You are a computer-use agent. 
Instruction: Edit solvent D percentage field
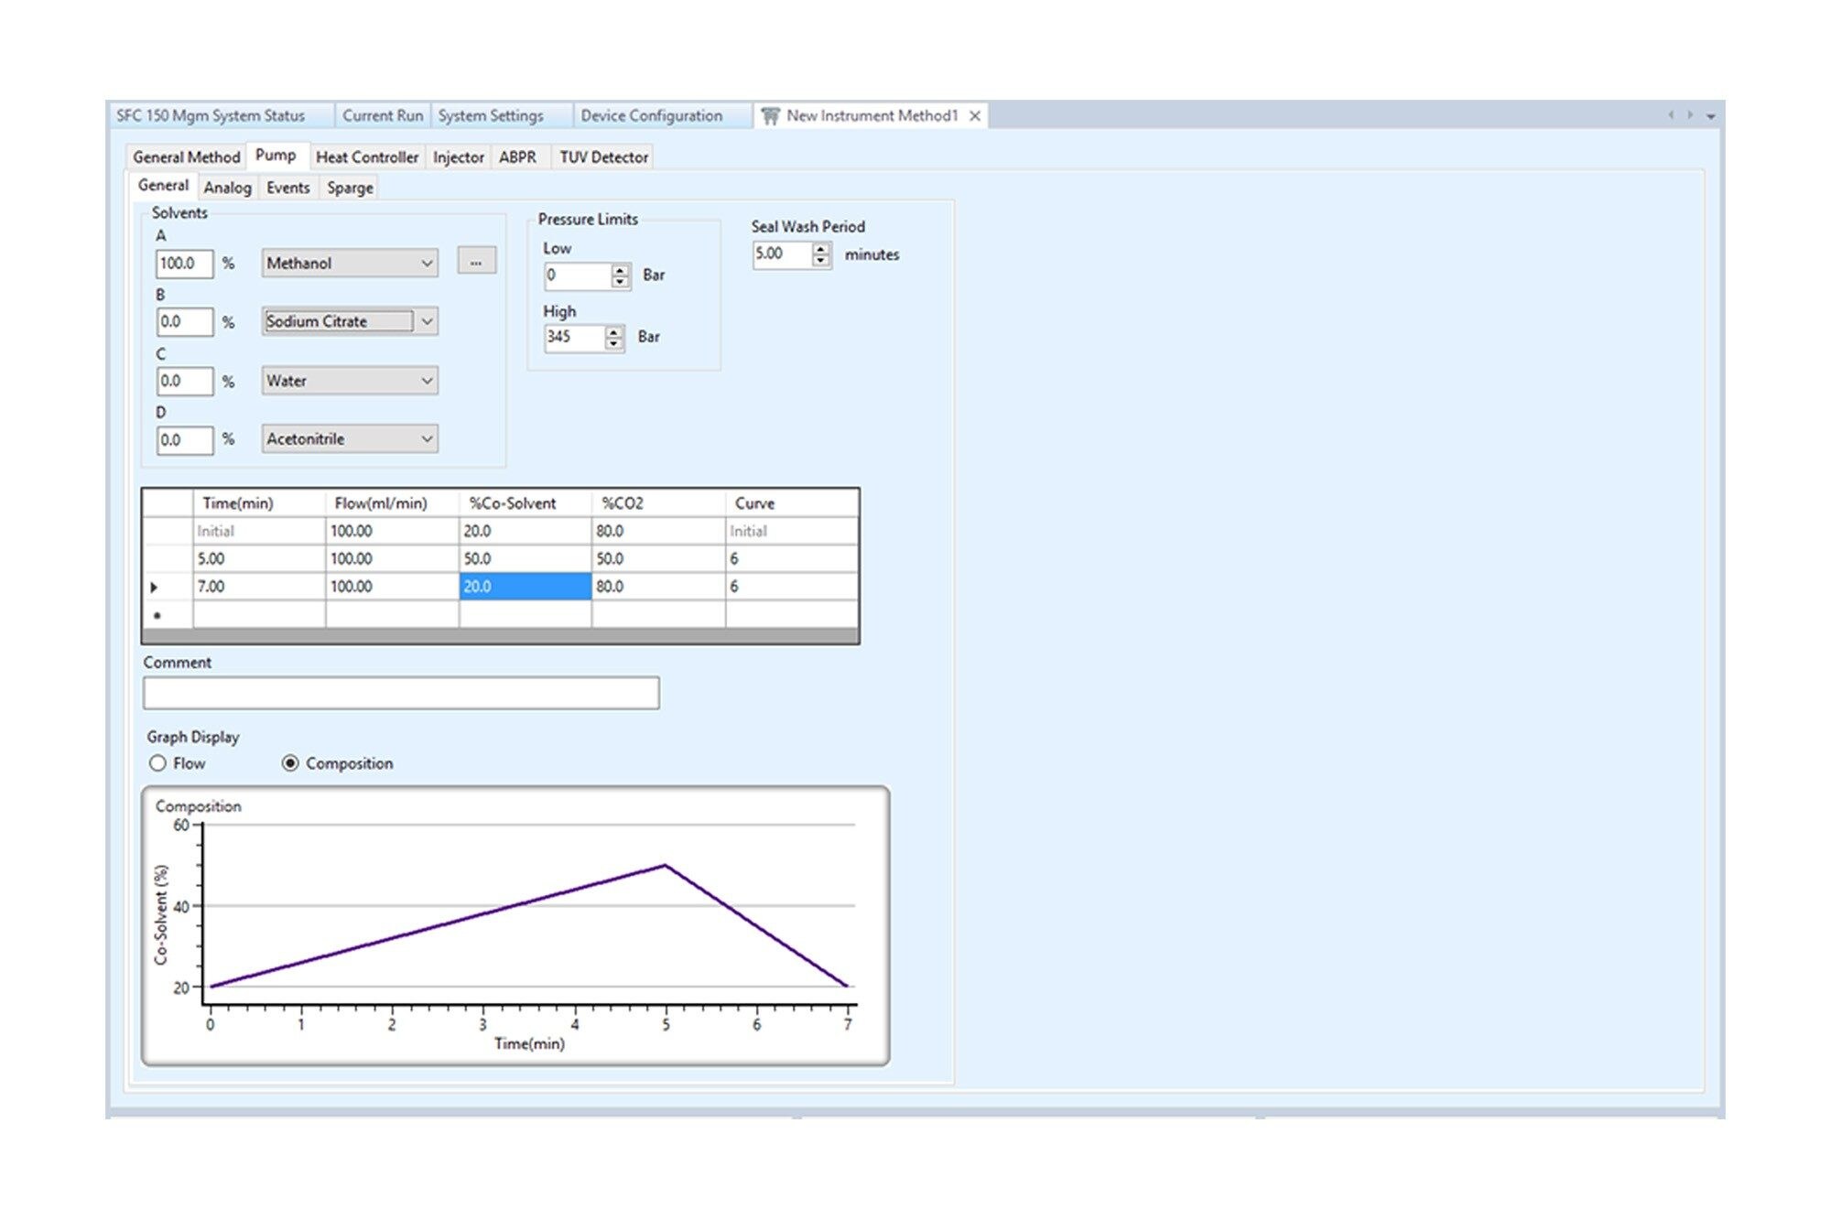[x=184, y=440]
